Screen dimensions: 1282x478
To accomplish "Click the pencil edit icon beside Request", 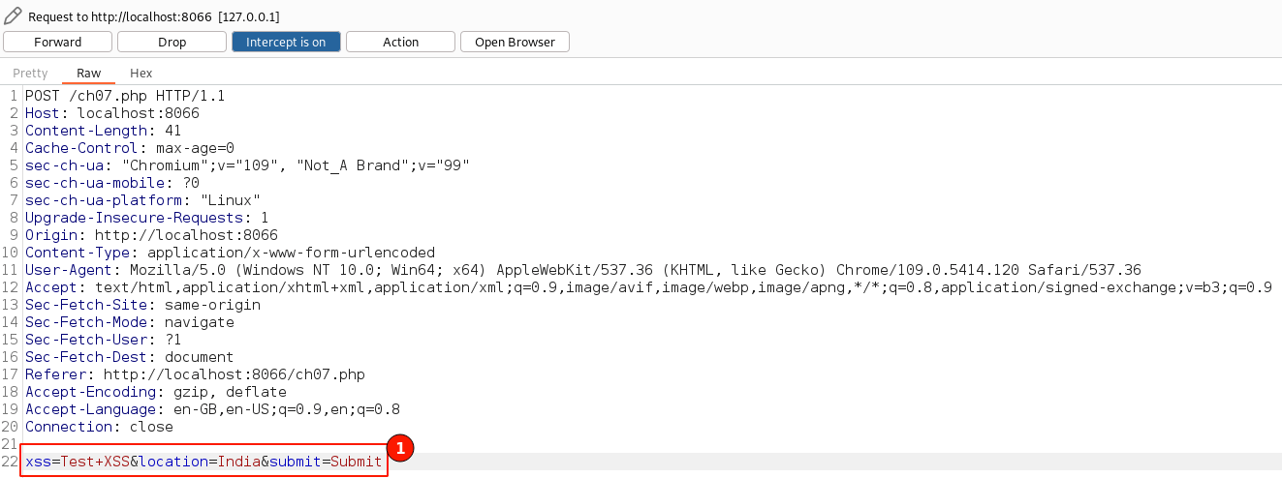I will point(13,16).
